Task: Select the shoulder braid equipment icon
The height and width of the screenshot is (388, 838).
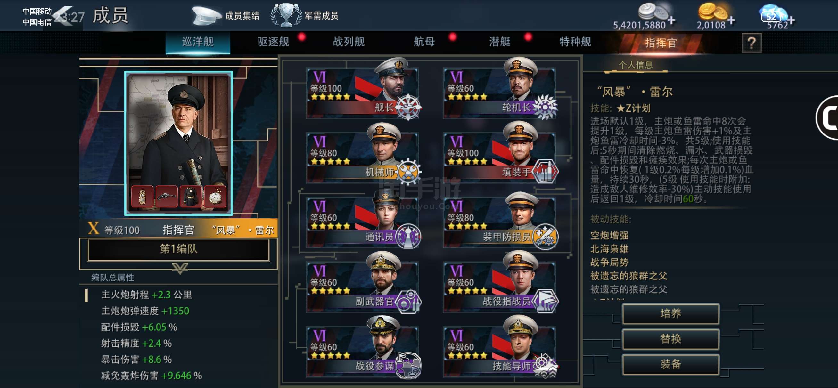Action: [x=142, y=197]
